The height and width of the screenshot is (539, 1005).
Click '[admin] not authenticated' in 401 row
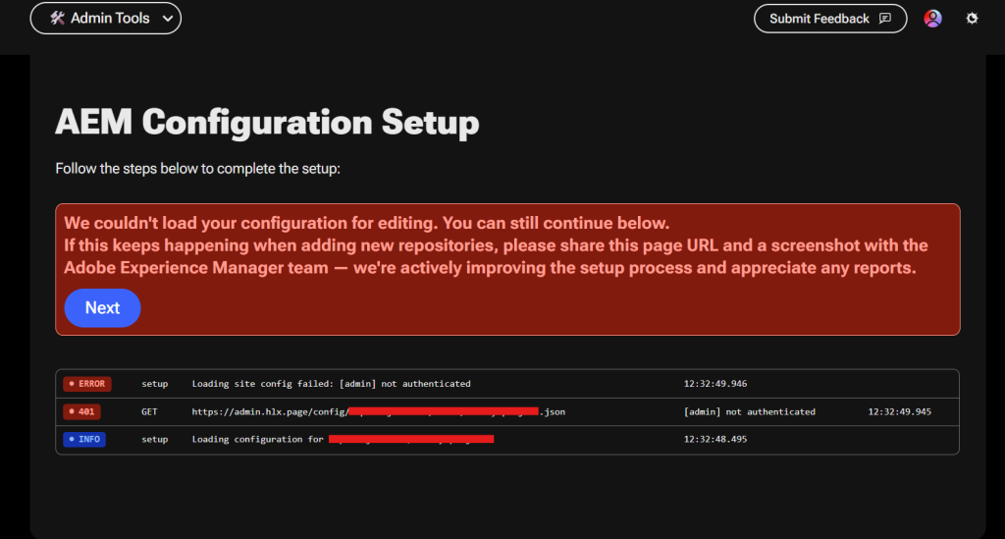coord(749,411)
